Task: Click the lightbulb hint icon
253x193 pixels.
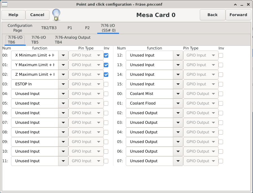Action: coord(56,15)
